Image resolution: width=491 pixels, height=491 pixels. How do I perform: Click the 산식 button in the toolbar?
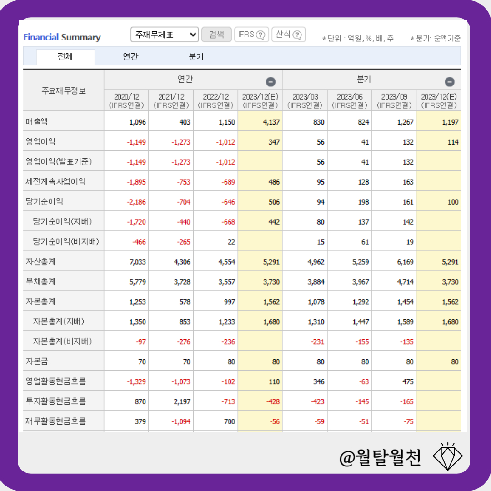click(289, 34)
